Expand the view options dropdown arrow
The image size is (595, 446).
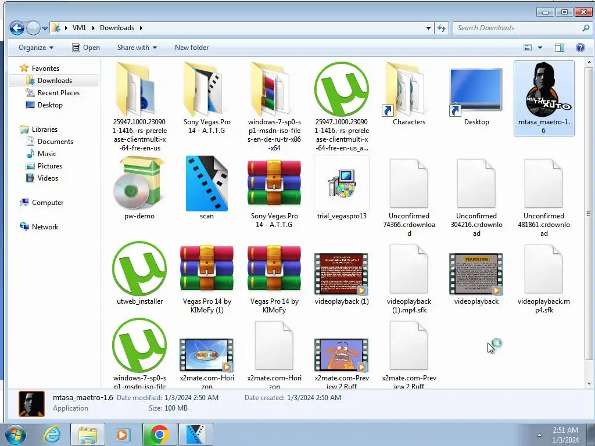[x=540, y=48]
